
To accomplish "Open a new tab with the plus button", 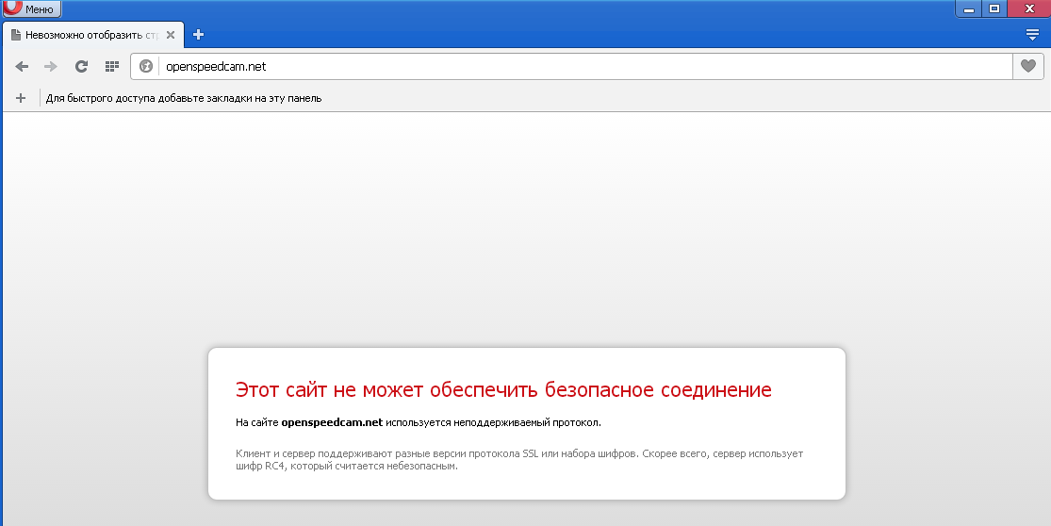I will [x=198, y=35].
